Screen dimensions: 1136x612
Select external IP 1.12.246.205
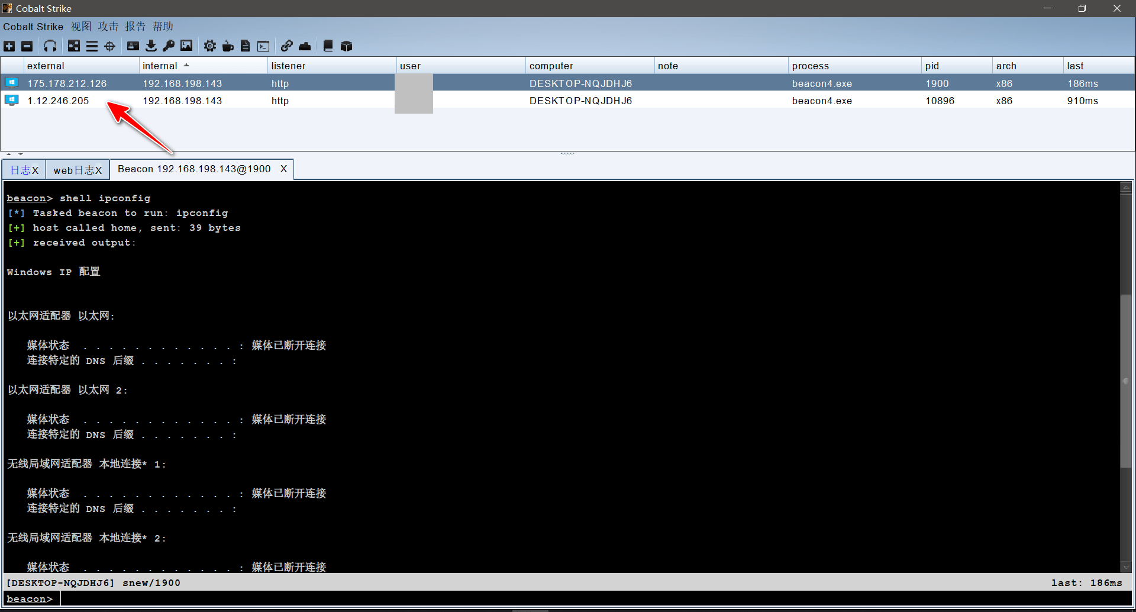tap(58, 101)
